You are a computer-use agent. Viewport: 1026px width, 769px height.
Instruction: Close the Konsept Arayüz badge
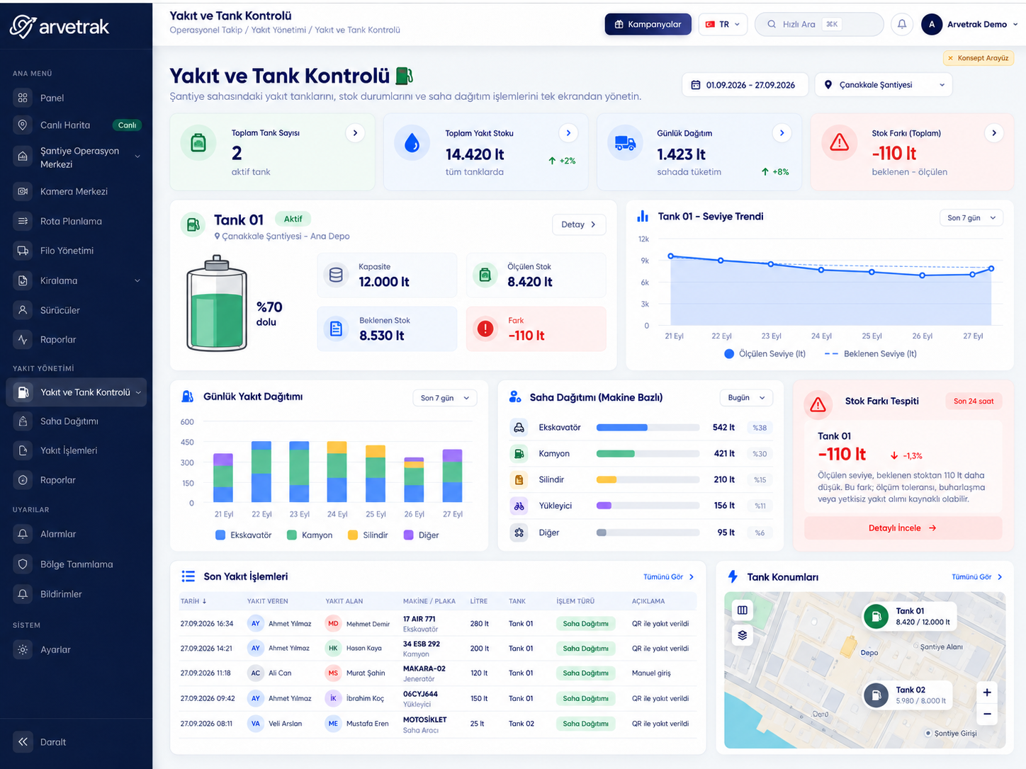coord(950,58)
